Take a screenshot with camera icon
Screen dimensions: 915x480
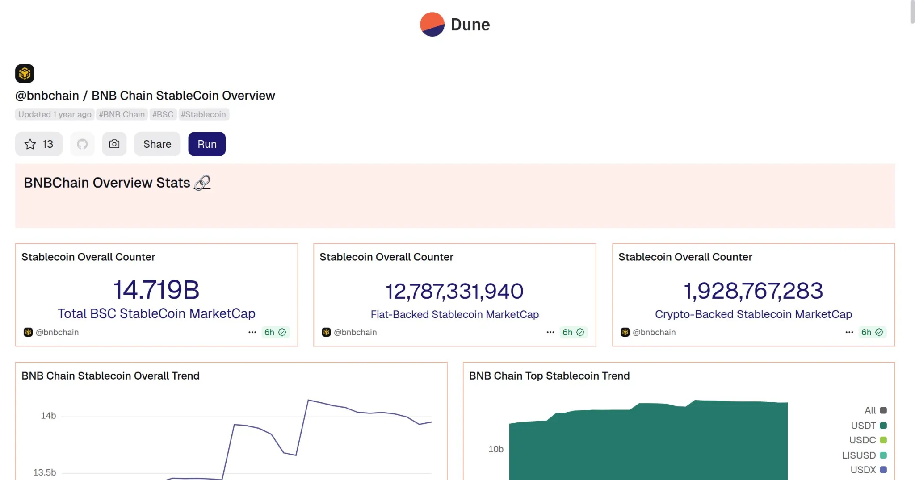pyautogui.click(x=114, y=144)
